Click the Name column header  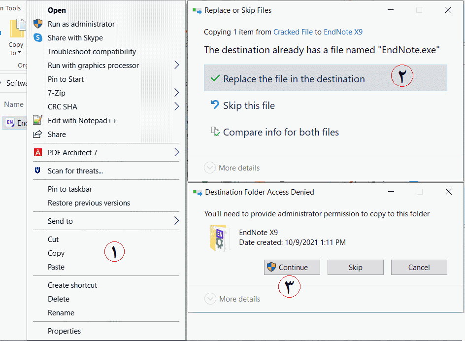tap(14, 104)
